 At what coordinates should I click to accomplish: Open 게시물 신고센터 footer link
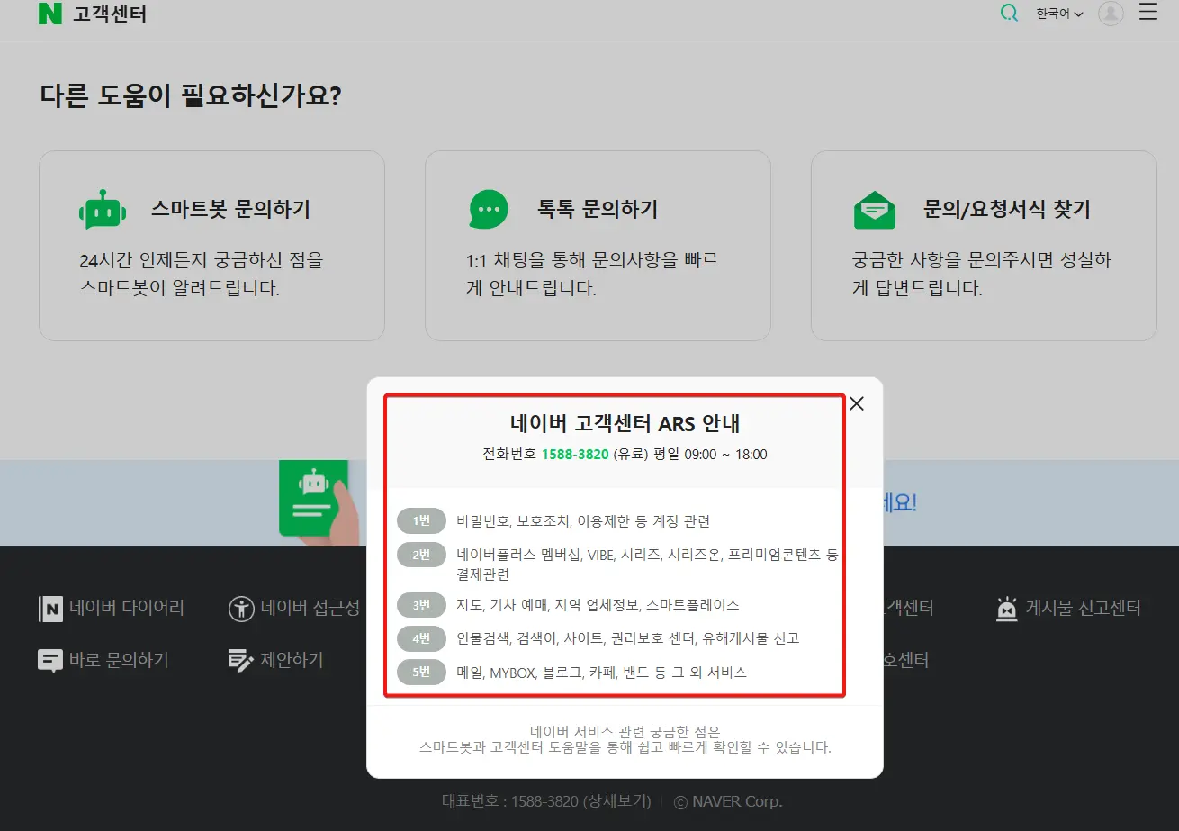coord(1084,609)
